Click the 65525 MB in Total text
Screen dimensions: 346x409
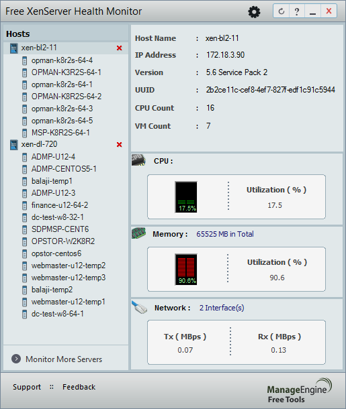tap(225, 234)
